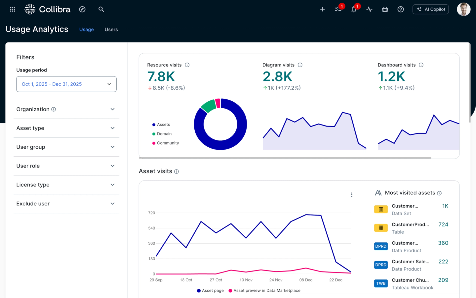Image resolution: width=476 pixels, height=298 pixels.
Task: Toggle Community legend item in donut chart
Action: pos(168,143)
